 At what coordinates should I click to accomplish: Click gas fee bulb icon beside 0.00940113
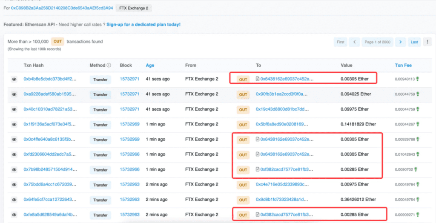pos(417,79)
